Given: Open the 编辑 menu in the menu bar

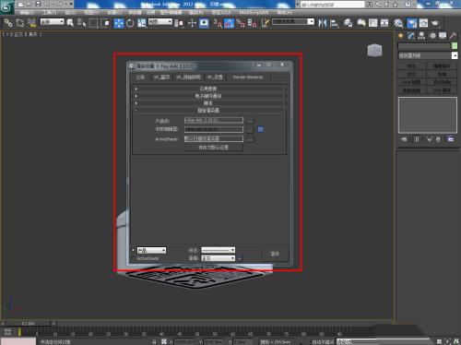Looking at the screenshot, I should point(27,12).
